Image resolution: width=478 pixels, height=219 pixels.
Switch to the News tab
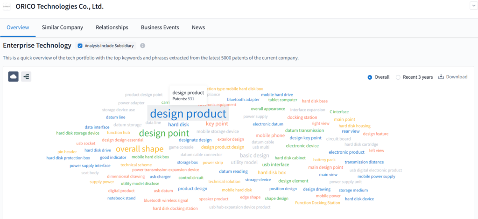198,27
